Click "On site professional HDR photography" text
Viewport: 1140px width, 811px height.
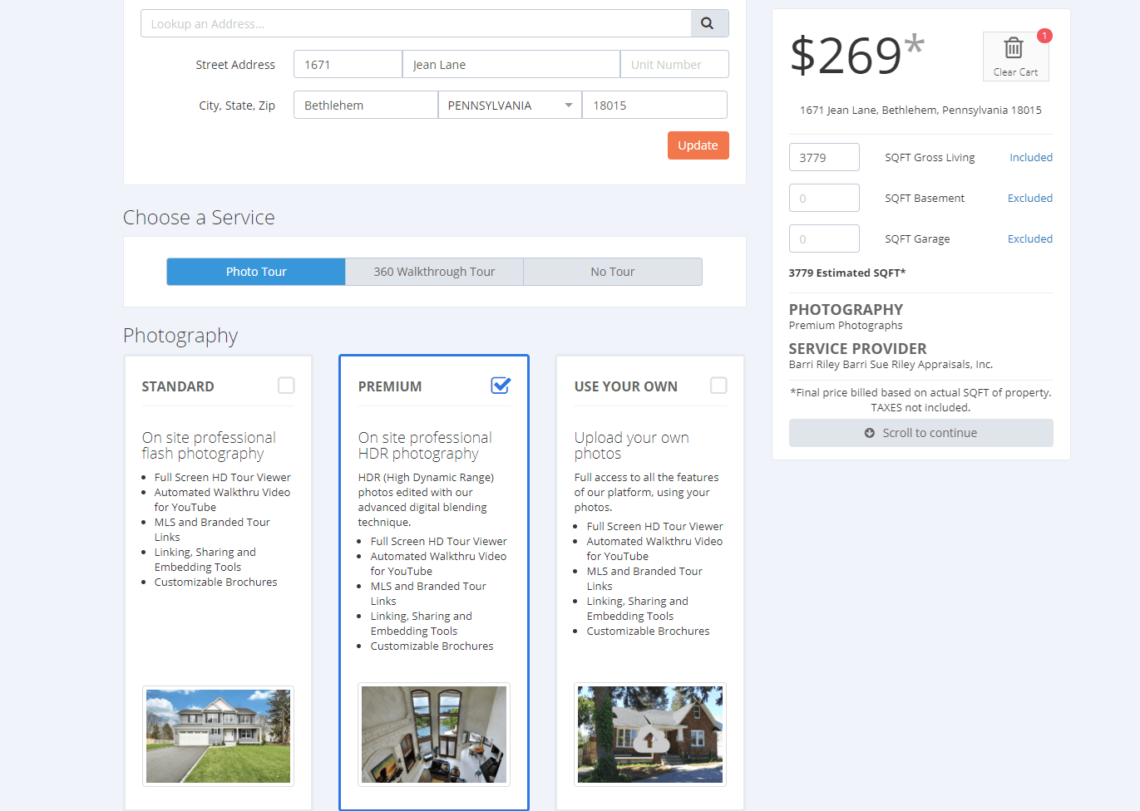pyautogui.click(x=425, y=445)
